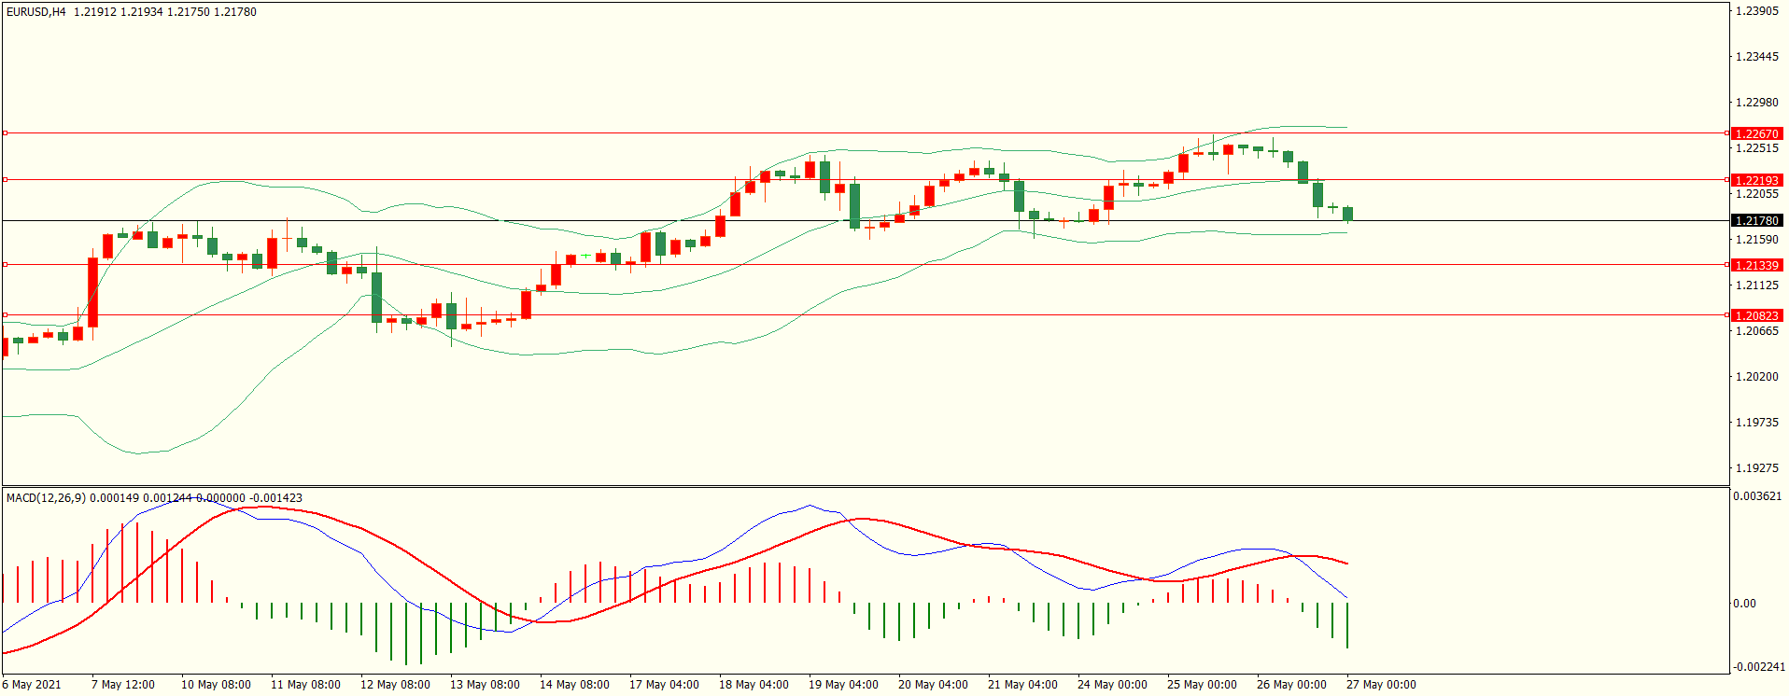The image size is (1789, 696).
Task: Click the 1.23905 top price scale value
Action: [x=1755, y=11]
